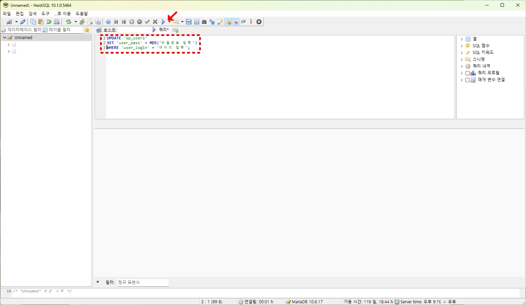Click the binoculars Find text icon
526x305 pixels.
coord(204,22)
